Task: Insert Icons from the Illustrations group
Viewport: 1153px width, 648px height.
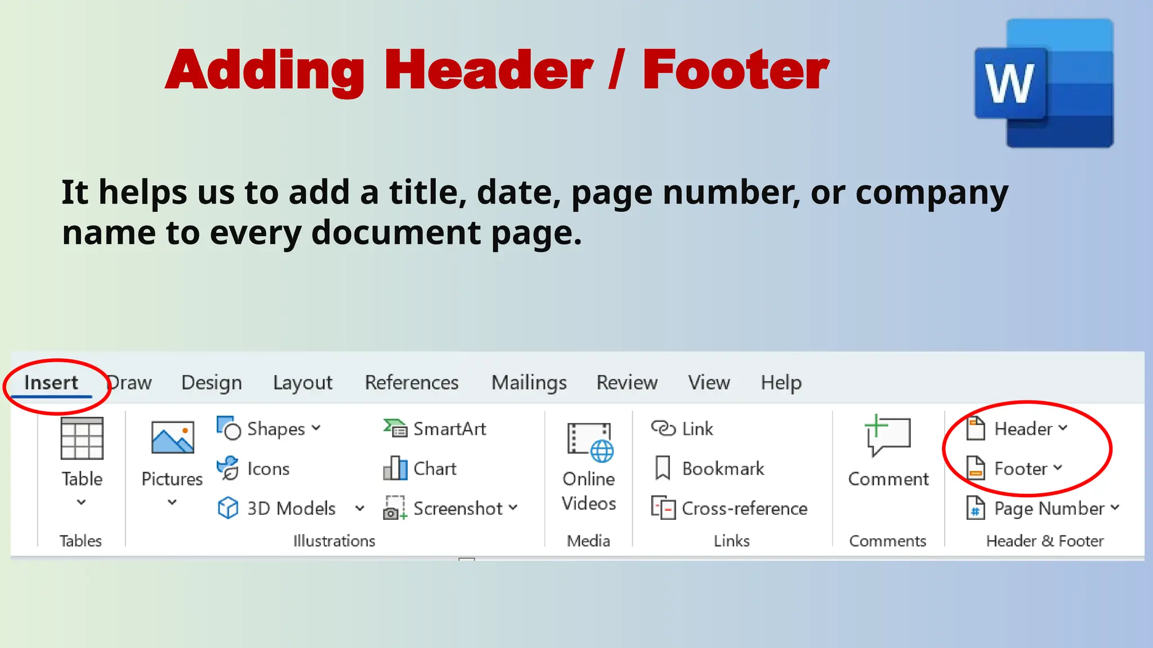Action: pos(253,468)
